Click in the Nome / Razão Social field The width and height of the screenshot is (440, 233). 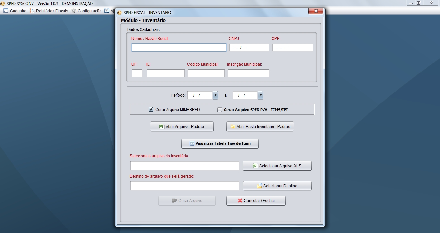[179, 48]
